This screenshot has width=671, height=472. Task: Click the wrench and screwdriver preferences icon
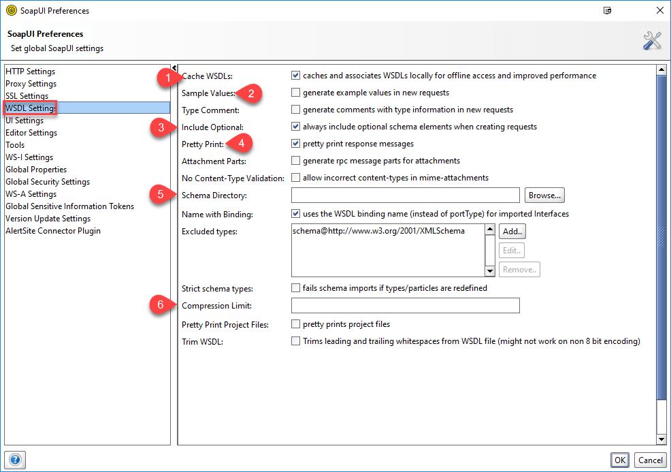652,40
